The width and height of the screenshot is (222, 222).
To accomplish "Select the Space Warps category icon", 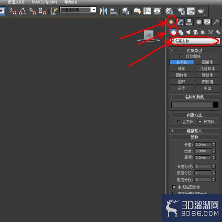I will [211, 32].
